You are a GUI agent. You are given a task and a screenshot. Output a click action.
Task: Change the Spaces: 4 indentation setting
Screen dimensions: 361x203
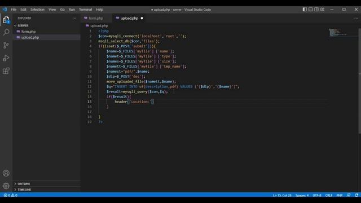point(302,195)
